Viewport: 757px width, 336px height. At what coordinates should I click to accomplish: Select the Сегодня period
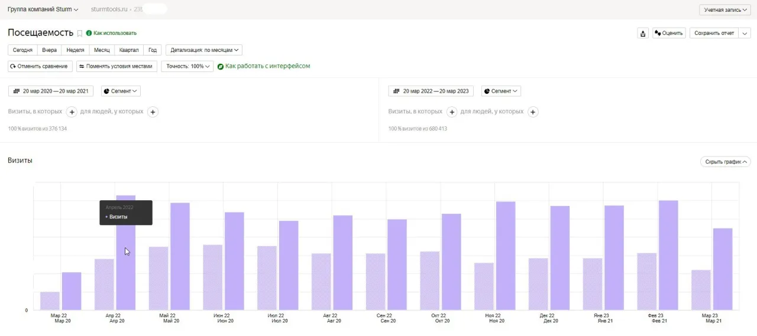tap(22, 50)
